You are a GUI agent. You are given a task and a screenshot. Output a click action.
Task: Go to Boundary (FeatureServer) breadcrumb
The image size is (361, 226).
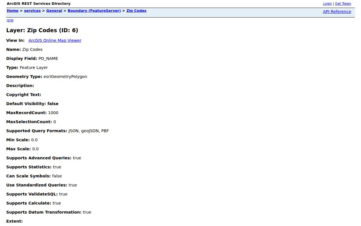pyautogui.click(x=94, y=11)
